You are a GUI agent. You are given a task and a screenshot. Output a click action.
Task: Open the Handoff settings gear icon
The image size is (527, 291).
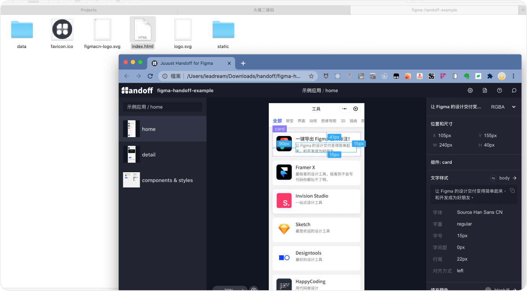click(x=470, y=90)
